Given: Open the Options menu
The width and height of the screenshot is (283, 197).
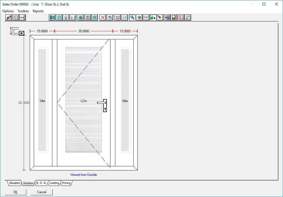Looking at the screenshot, I should (x=8, y=11).
